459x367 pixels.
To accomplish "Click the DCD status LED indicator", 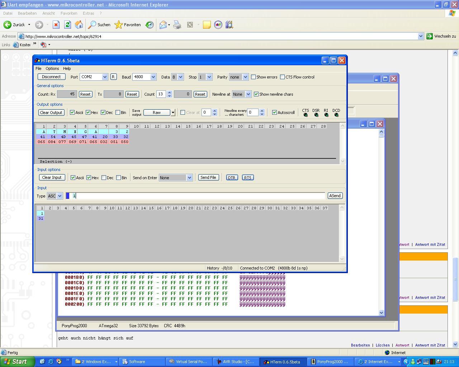I will 336,115.
